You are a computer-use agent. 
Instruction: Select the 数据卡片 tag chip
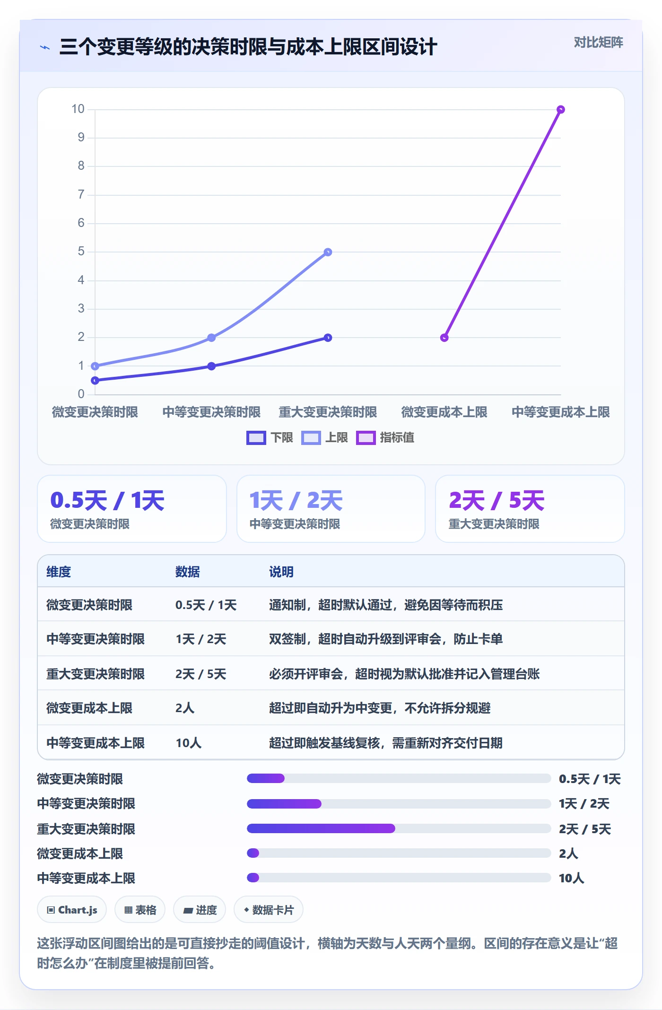(269, 910)
